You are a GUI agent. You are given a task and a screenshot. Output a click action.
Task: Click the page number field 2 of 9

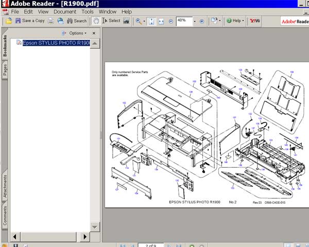click(151, 245)
